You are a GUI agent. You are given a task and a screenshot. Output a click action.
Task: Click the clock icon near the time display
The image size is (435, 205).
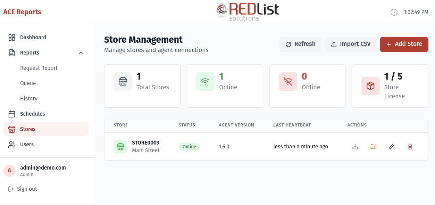(x=394, y=12)
